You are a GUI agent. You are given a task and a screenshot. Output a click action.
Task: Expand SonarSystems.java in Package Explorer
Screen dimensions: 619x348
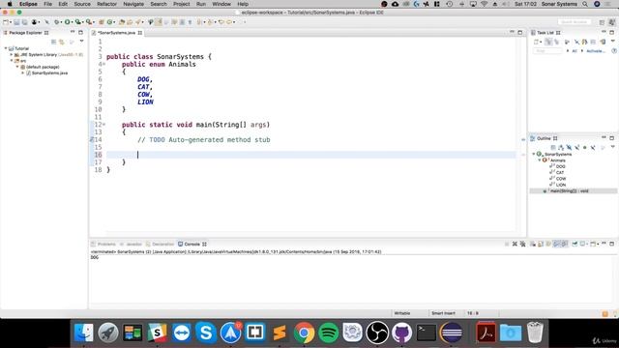pyautogui.click(x=23, y=73)
